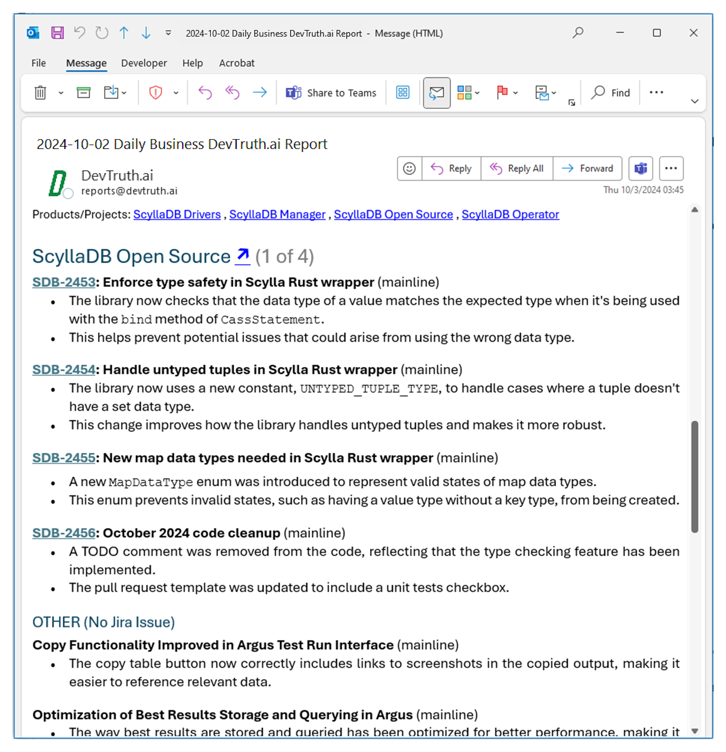Viewport: 726px width, 752px height.
Task: Expand the Move dropdown arrow
Action: pyautogui.click(x=124, y=93)
